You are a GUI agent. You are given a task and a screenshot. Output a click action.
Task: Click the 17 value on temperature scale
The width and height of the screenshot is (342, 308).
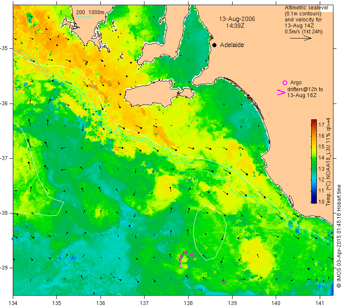pos(321,124)
